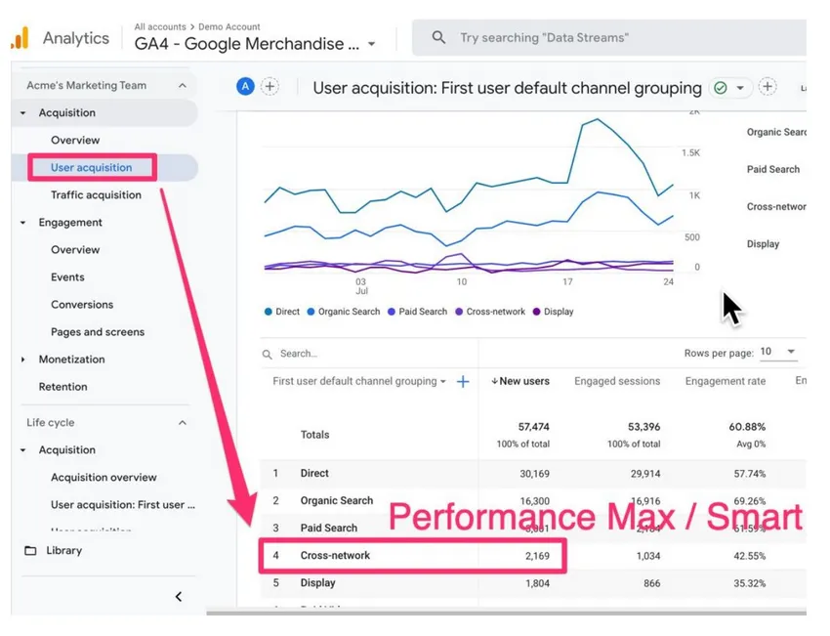Click the Direct row label in table

pos(314,474)
